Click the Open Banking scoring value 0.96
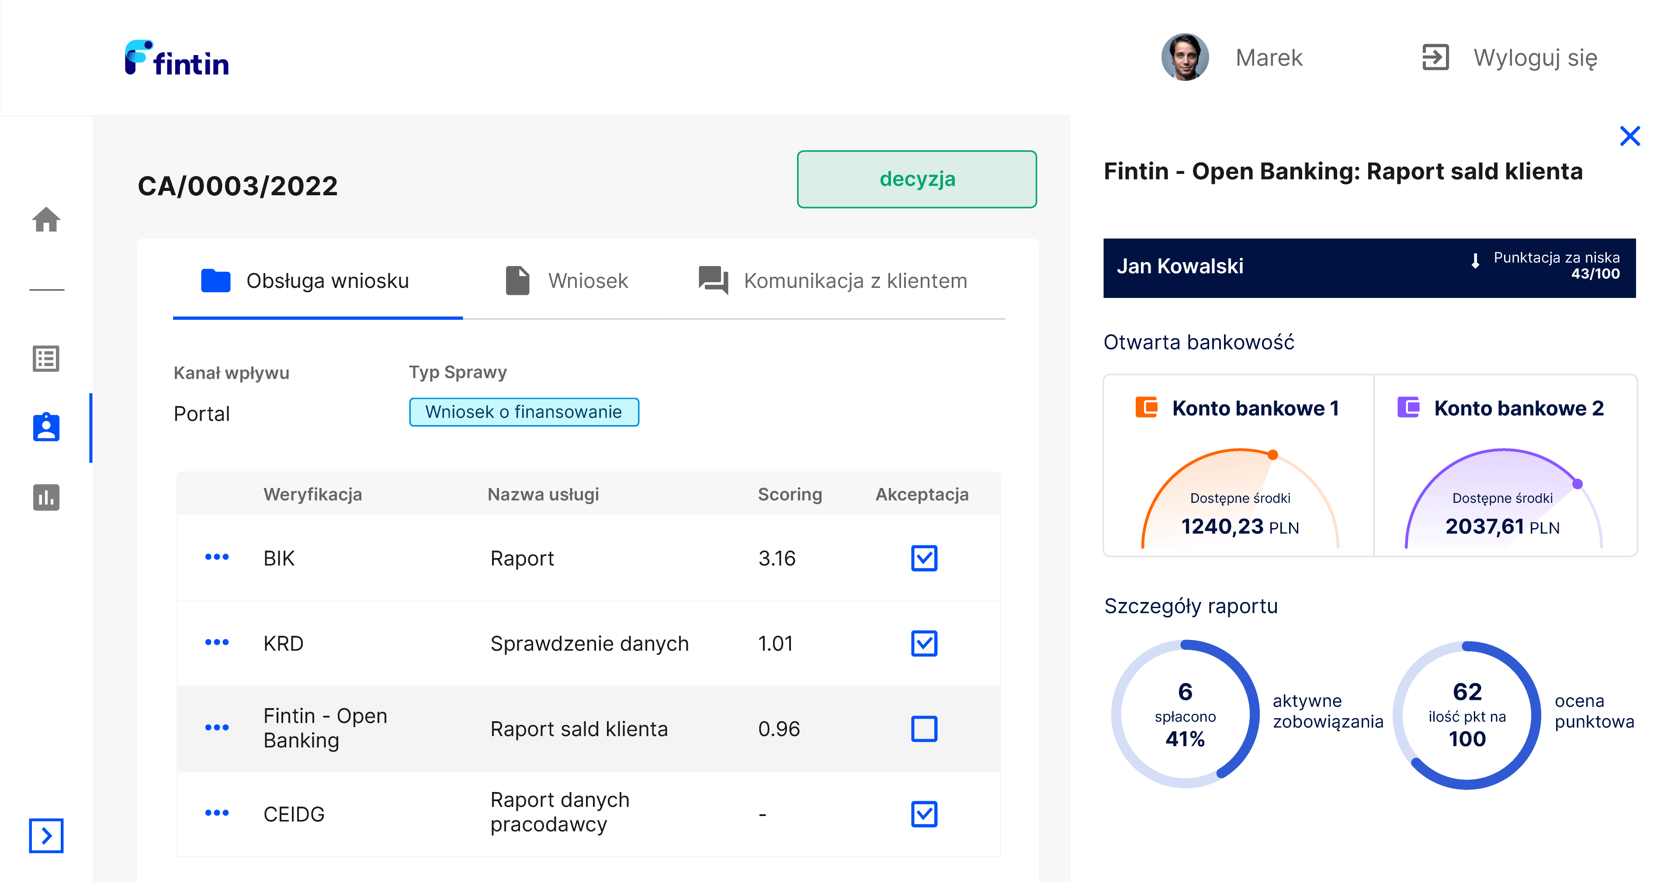 779,729
